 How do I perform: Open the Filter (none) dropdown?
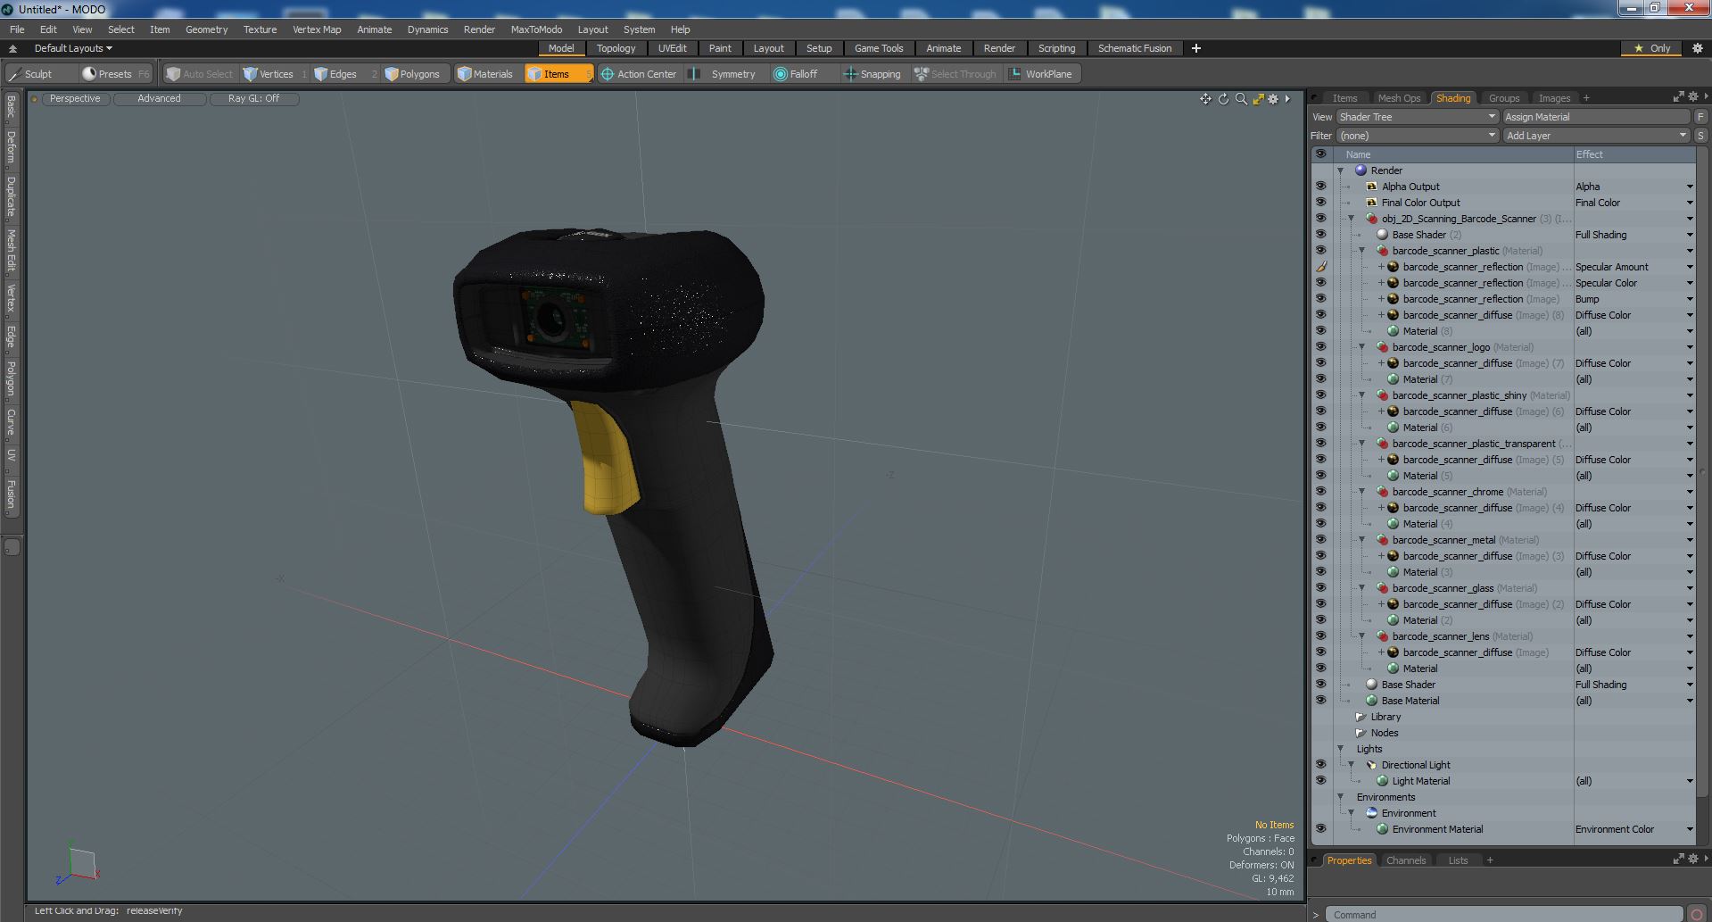point(1417,136)
